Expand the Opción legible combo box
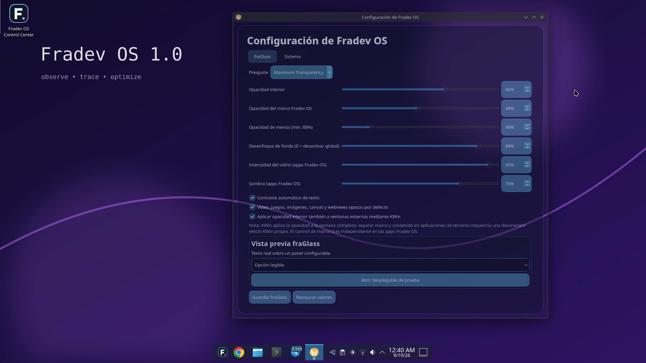Viewport: 646px width, 363px height. point(390,265)
